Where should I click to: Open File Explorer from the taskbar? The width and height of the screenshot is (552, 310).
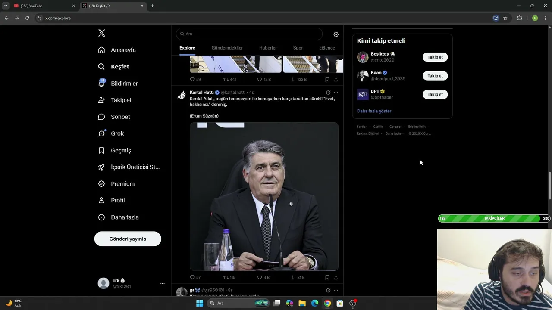click(x=302, y=303)
